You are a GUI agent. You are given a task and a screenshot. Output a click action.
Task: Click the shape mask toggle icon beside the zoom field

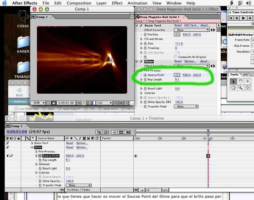click(x=54, y=103)
